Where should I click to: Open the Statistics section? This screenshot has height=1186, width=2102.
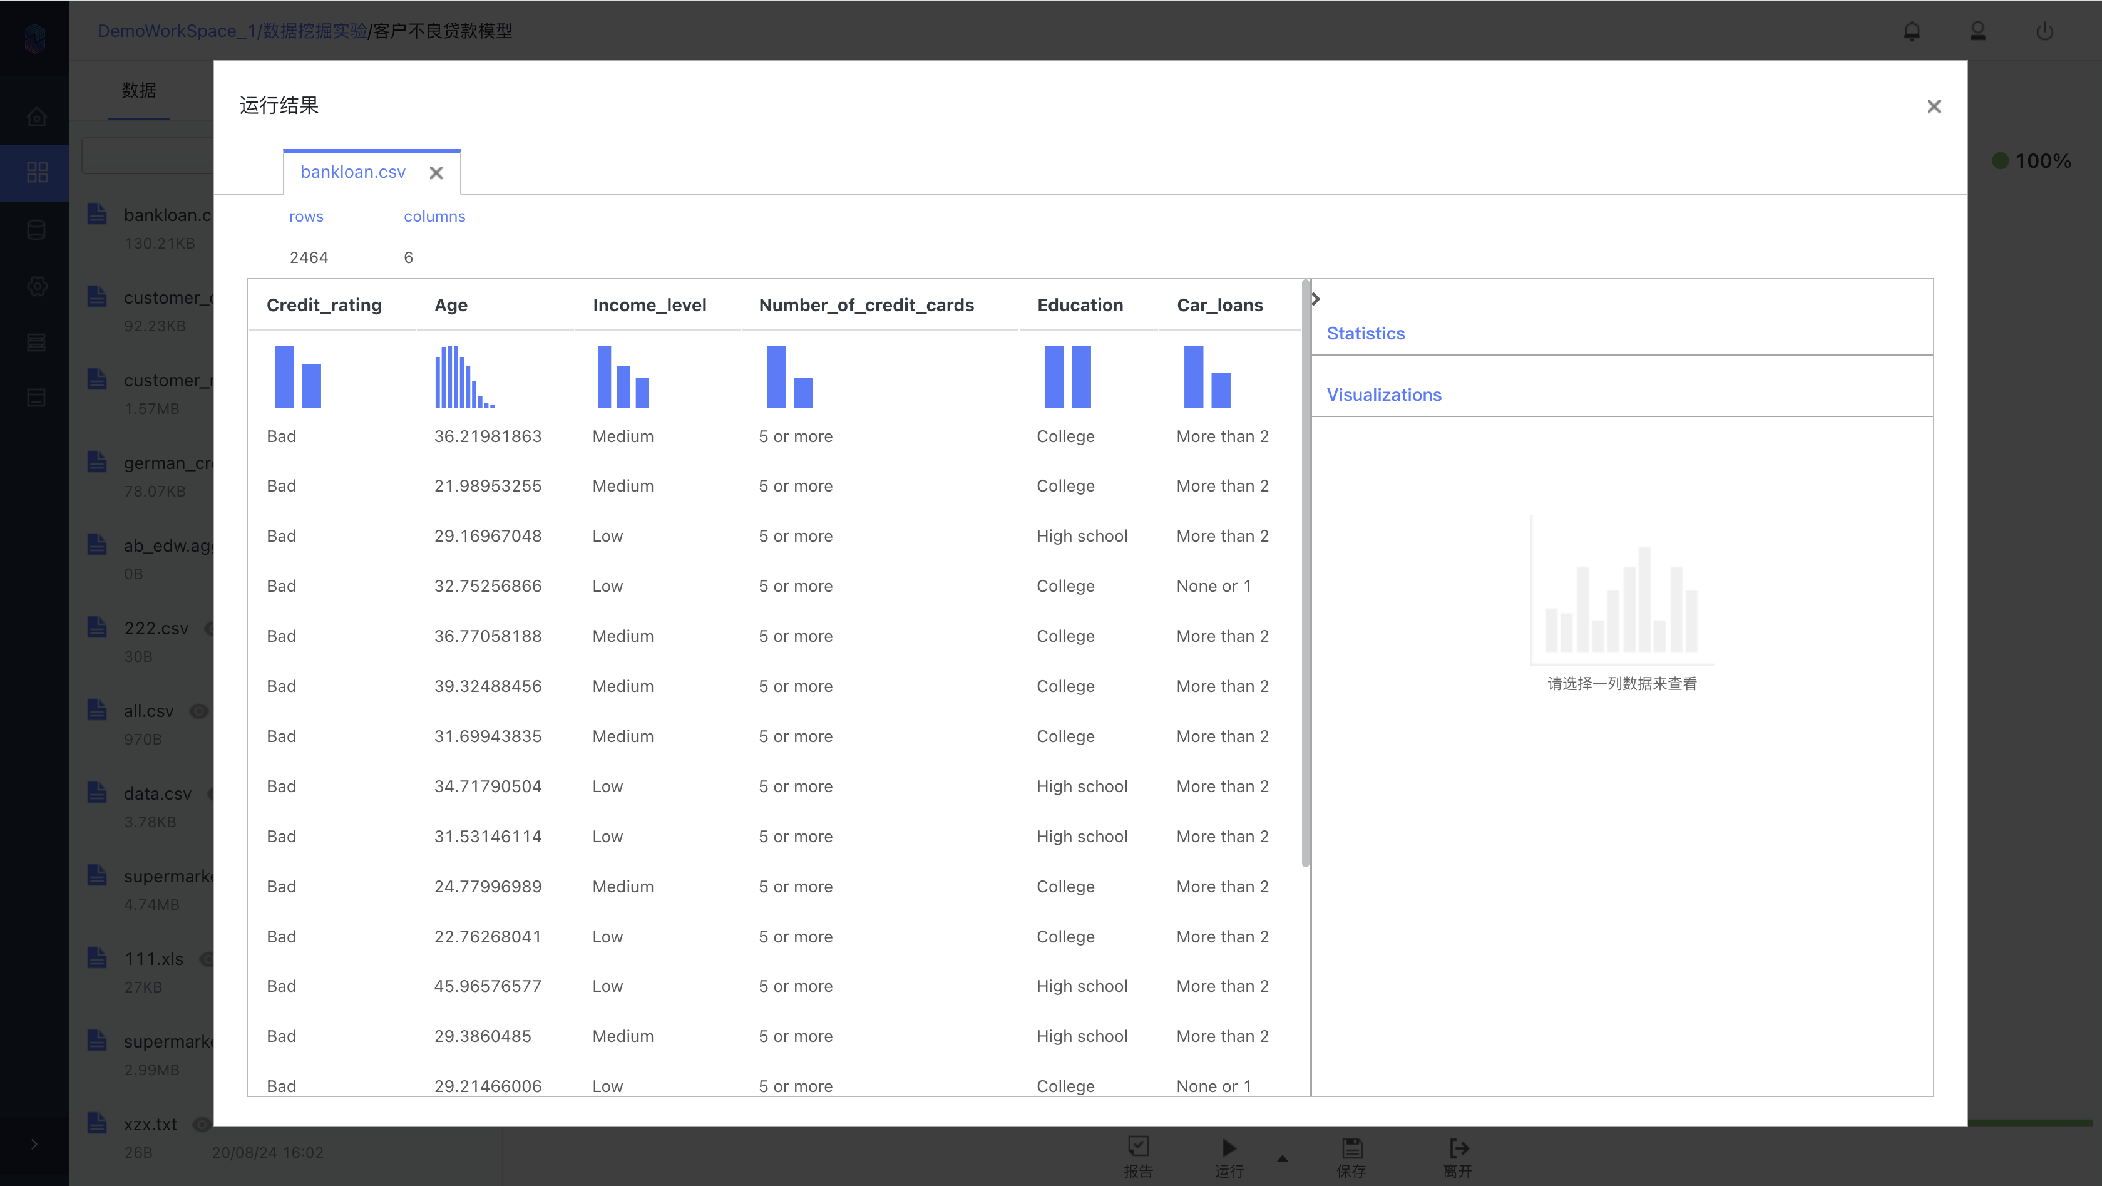[x=1365, y=333]
